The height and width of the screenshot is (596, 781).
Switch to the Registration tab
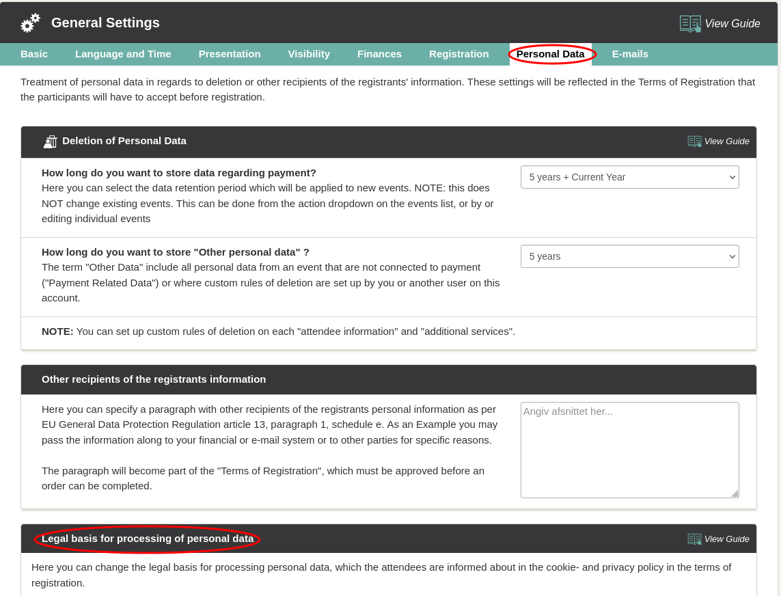[x=458, y=54]
